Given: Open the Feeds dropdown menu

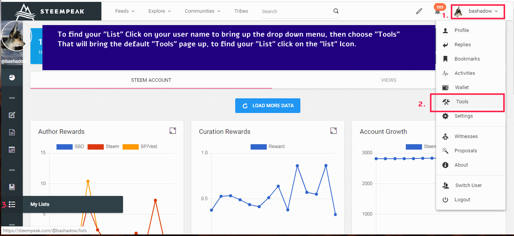Looking at the screenshot, I should point(125,11).
